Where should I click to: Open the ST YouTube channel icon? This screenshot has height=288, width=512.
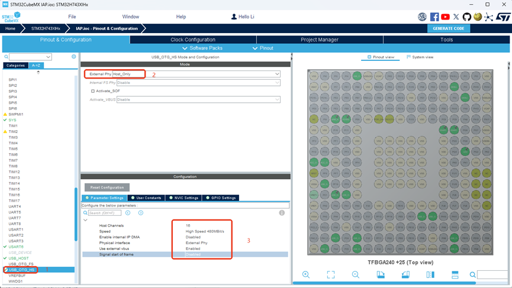445,17
